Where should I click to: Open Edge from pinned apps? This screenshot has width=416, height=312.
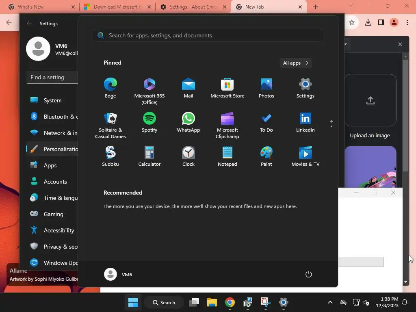click(x=110, y=88)
